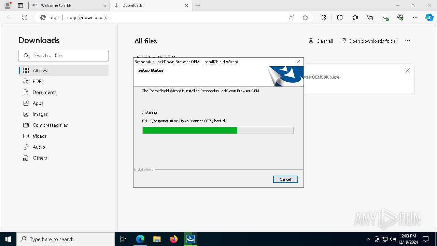Open More options menu beside downloads folder
The image size is (437, 246).
(407, 41)
